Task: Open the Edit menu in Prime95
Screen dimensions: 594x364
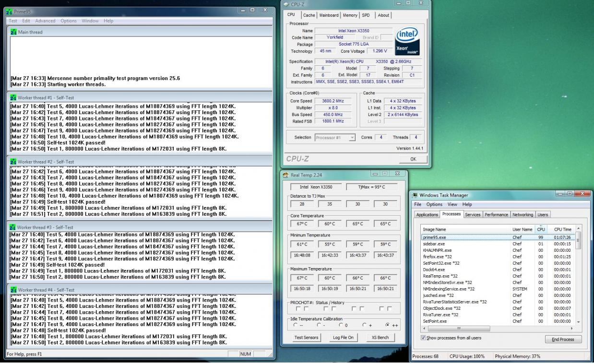Action: [x=26, y=21]
